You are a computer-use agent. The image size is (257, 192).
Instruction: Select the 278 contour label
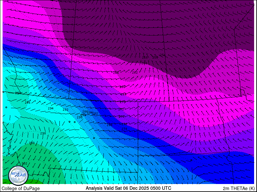(x=124, y=129)
